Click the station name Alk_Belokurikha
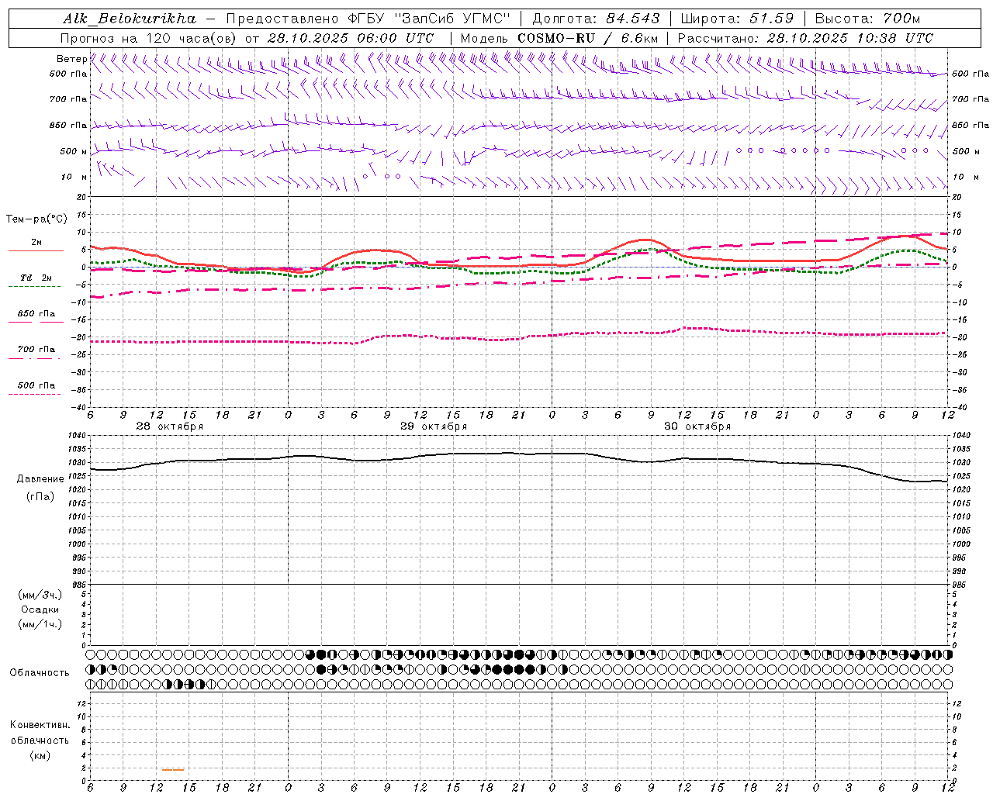The height and width of the screenshot is (794, 993). [x=130, y=19]
